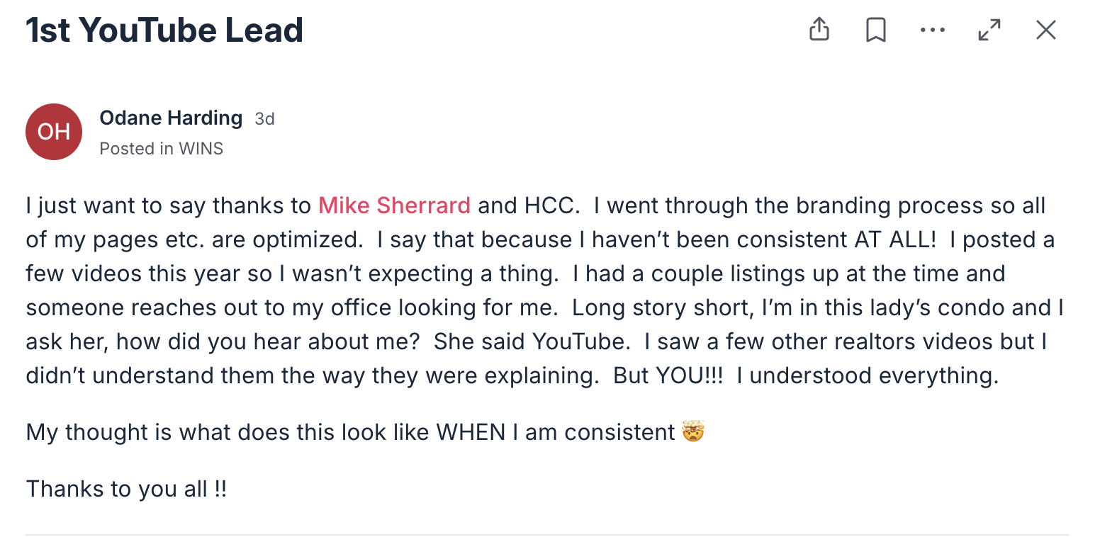Screen dimensions: 1100x537
Task: Close the post view
Action: coord(1045,30)
